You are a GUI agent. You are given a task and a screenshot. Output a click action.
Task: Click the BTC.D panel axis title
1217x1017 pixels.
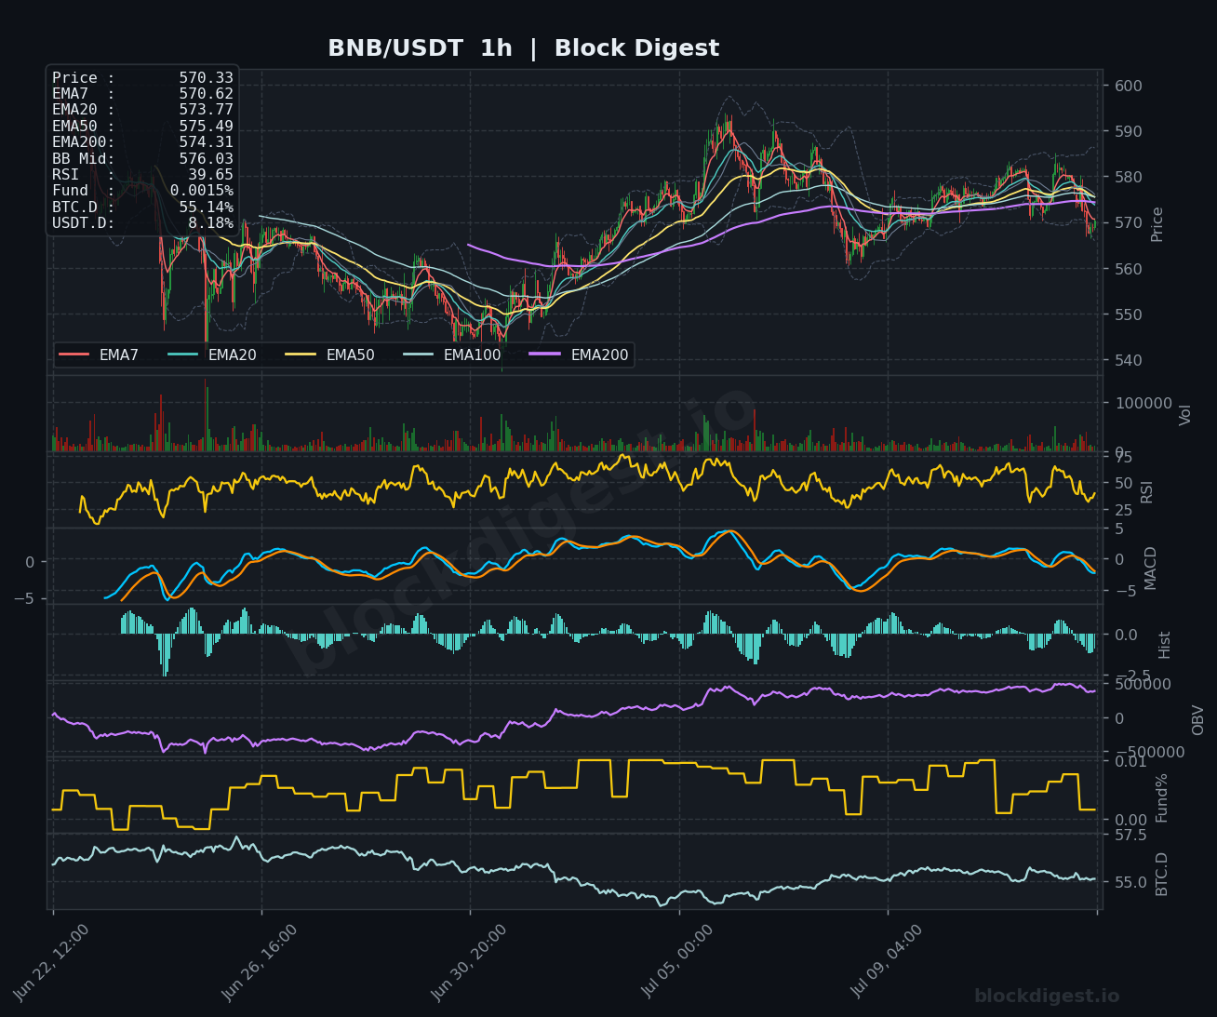[1162, 874]
